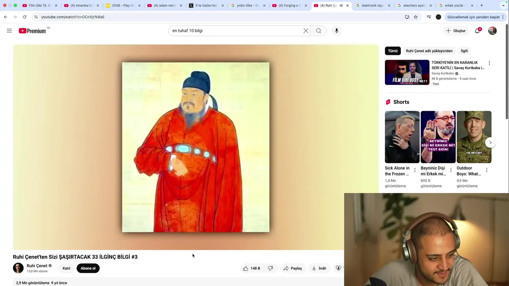Switch to erkek yüzük tab
Viewport: 509px width, 286px height.
tap(456, 6)
